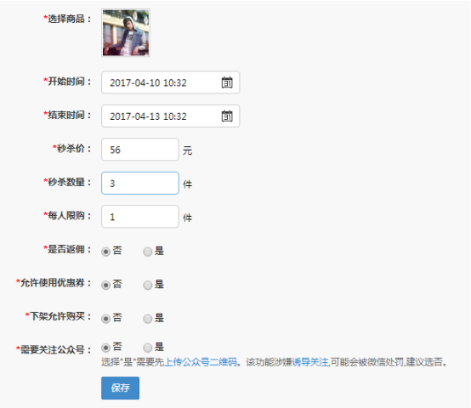Click the 秒杀数量 quantity input
The image size is (471, 408).
pyautogui.click(x=140, y=183)
